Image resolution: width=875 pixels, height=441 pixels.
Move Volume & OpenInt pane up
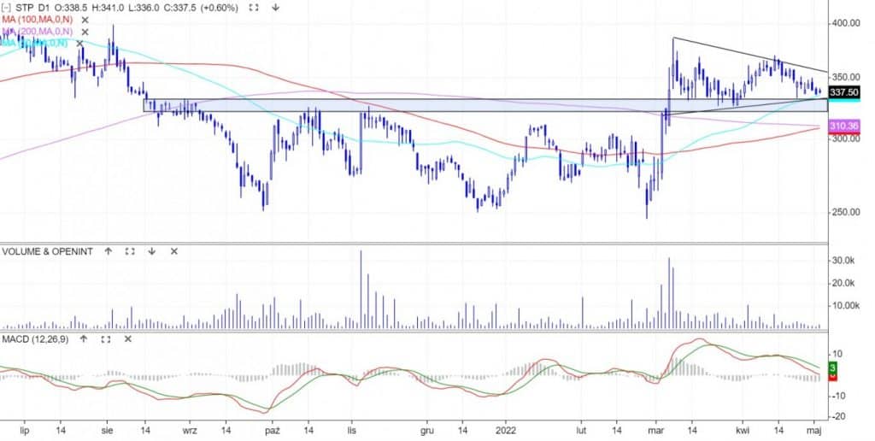pyautogui.click(x=109, y=251)
